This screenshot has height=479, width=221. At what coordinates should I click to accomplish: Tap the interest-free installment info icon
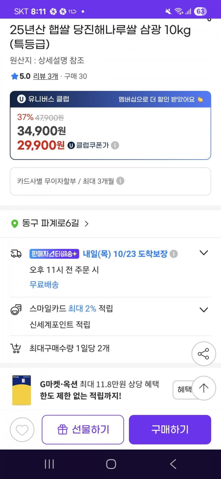click(x=120, y=181)
